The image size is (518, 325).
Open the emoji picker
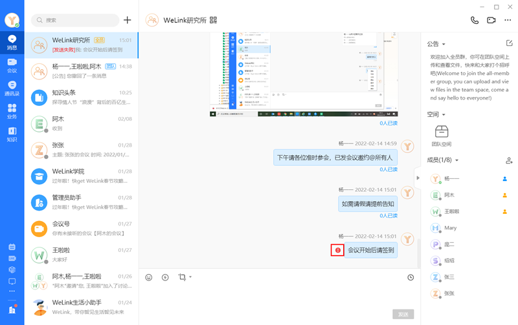point(149,278)
